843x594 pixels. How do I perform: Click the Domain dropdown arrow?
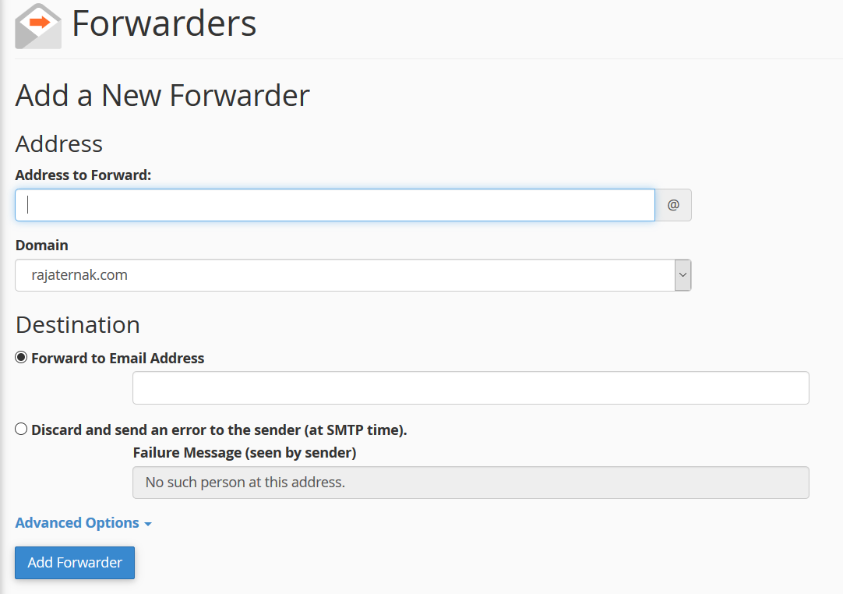tap(683, 275)
